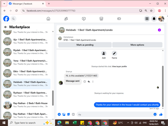The image size is (168, 126).
Task: Open the browser tab search dropdown
Action: click(x=4, y=4)
